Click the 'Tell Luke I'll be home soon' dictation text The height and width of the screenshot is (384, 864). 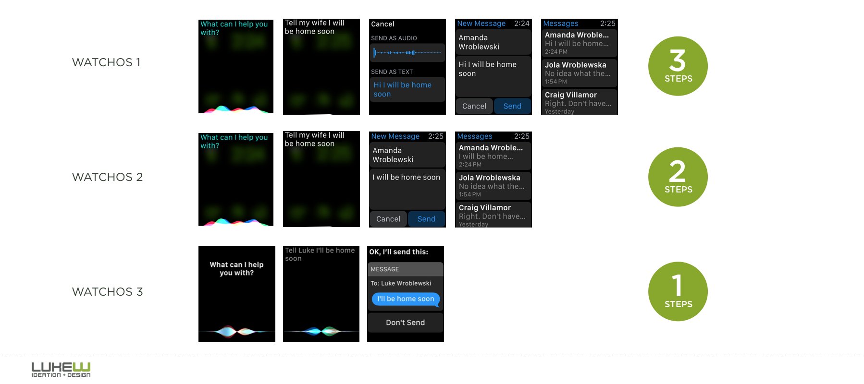click(x=320, y=254)
